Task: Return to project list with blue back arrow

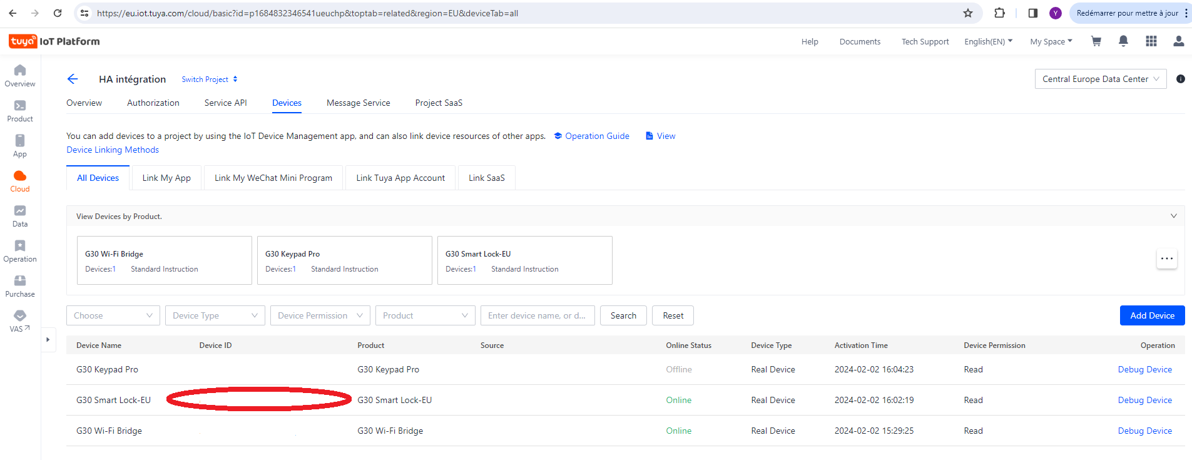Action: pos(73,79)
